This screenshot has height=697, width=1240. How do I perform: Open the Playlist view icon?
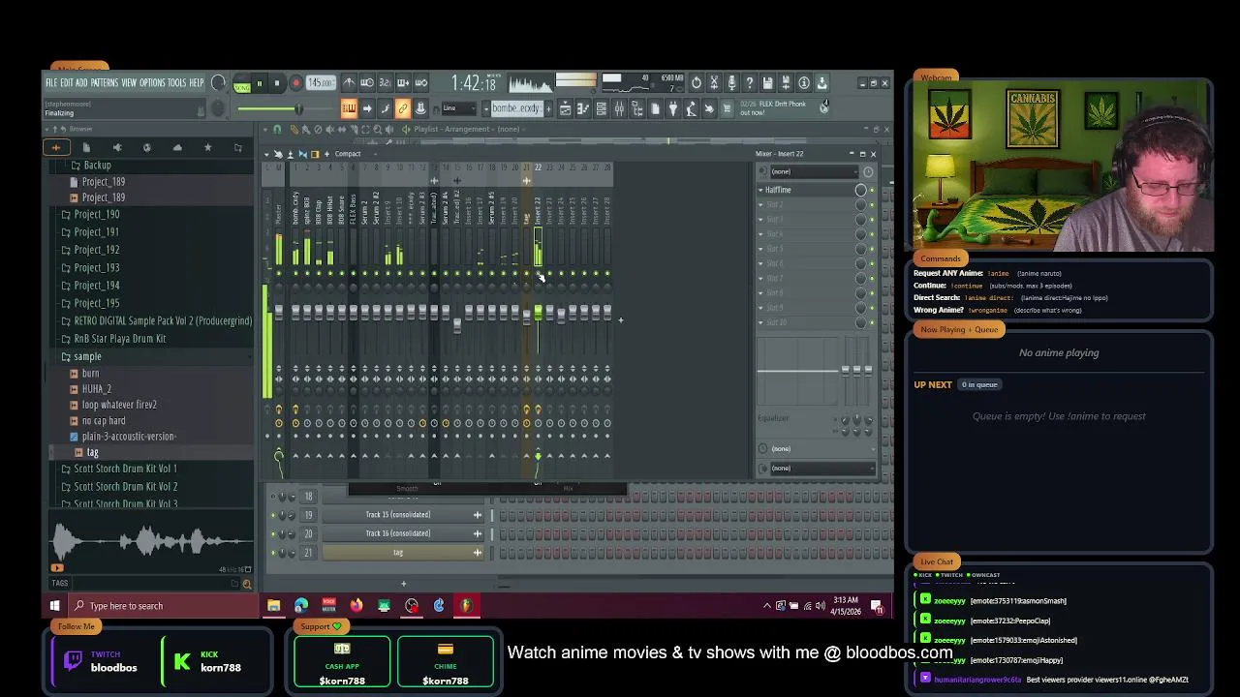[564, 108]
